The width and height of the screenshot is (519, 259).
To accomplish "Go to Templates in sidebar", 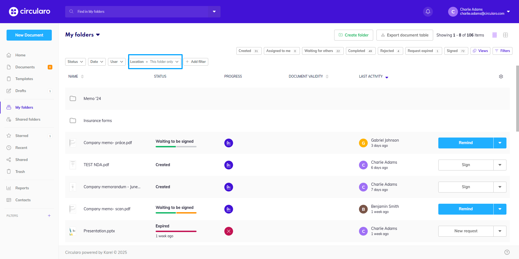I will [24, 79].
